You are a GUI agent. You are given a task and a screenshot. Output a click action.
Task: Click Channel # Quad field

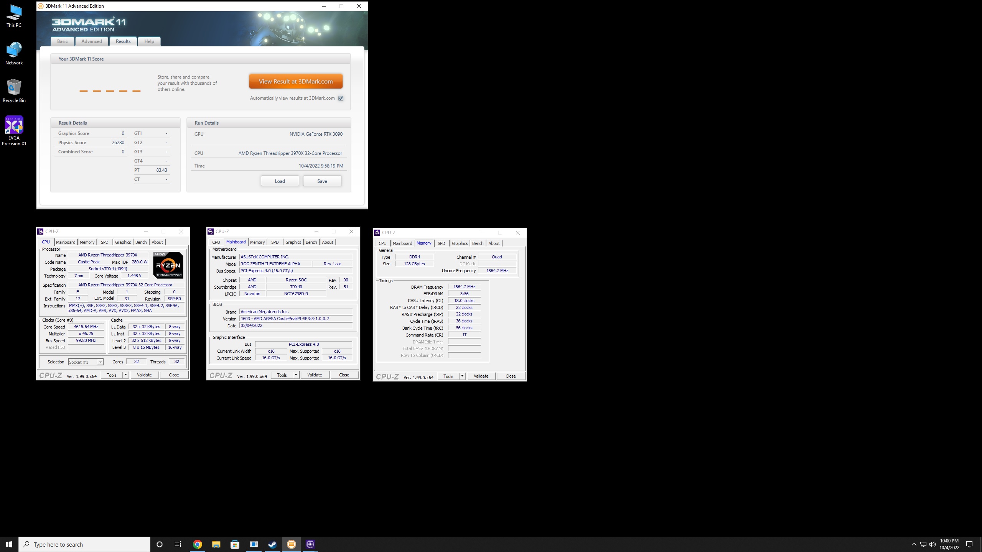[497, 257]
